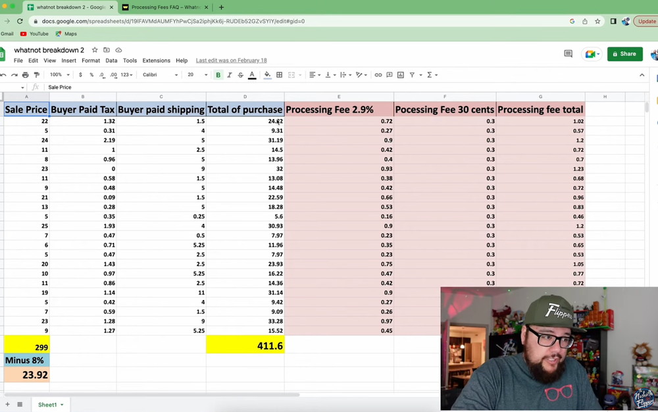
Task: Open the last edit history link
Action: [x=231, y=61]
